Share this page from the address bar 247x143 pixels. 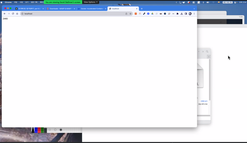click(x=126, y=14)
